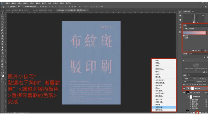This screenshot has height=116, width=208.
Task: Toggle the 自動選取 checkbox
Action: 8,7
